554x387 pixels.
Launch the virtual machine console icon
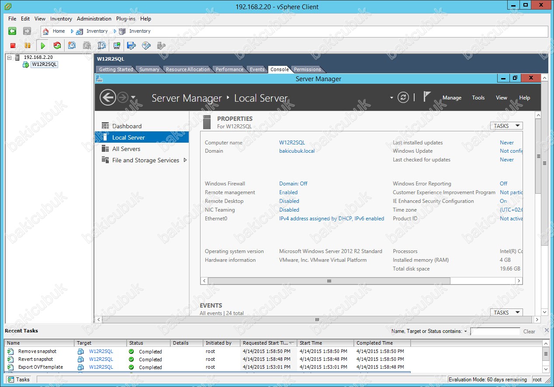117,45
